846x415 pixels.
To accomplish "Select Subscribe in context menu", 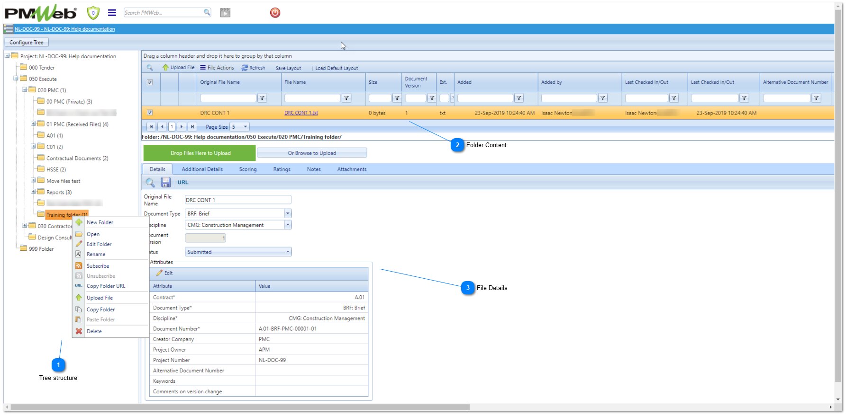I will (98, 266).
